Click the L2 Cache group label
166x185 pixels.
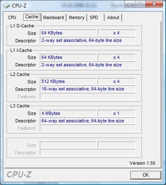(20, 74)
